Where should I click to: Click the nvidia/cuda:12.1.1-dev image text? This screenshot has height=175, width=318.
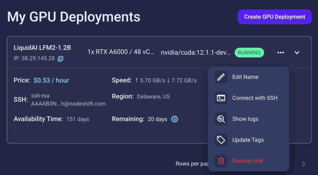pos(196,53)
